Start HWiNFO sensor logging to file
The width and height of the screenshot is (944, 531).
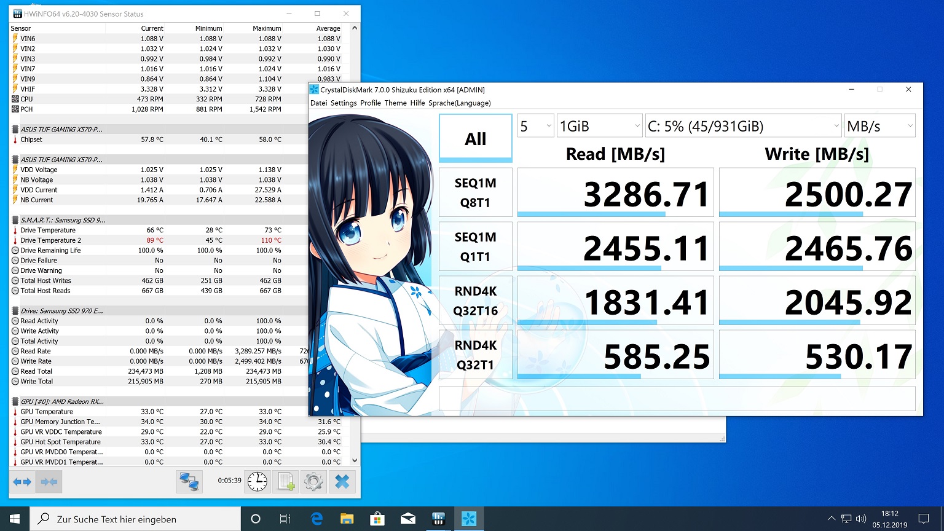(x=286, y=482)
